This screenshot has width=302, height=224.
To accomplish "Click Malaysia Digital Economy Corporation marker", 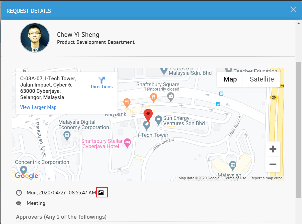I will pyautogui.click(x=67, y=136).
